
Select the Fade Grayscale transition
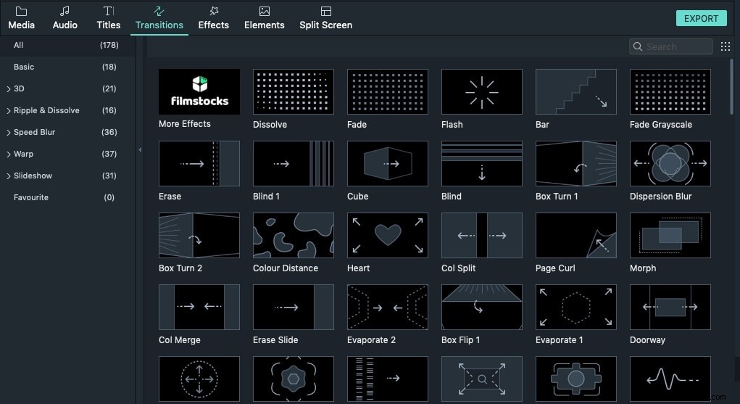[670, 91]
